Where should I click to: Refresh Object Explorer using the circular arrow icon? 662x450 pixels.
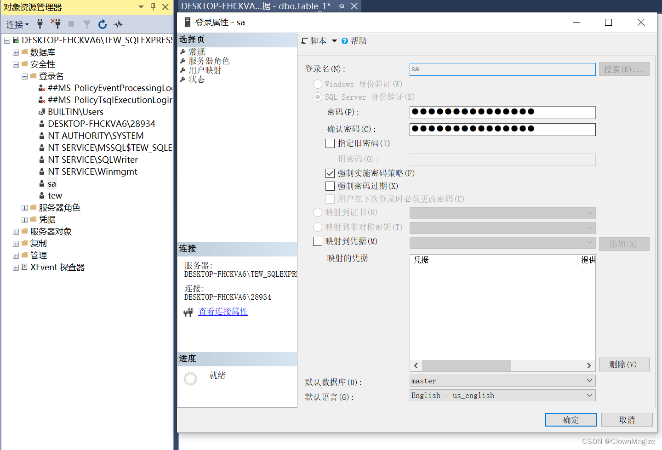tap(102, 24)
